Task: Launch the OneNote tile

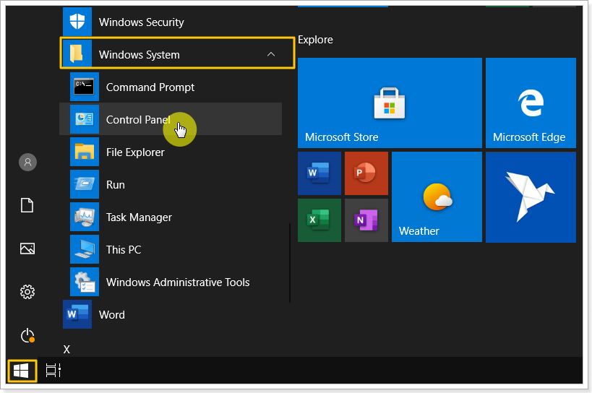Action: click(x=366, y=220)
